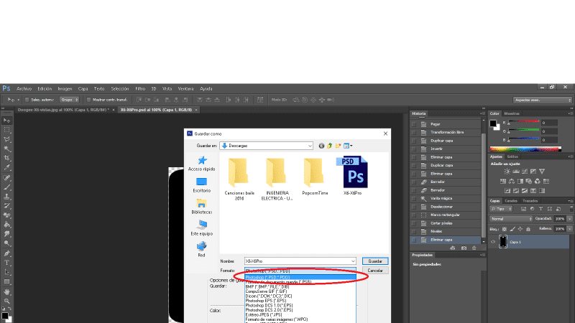This screenshot has width=575, height=323.
Task: Switch to the Doogee-X6-vistas.jpg document tab
Action: pos(63,110)
